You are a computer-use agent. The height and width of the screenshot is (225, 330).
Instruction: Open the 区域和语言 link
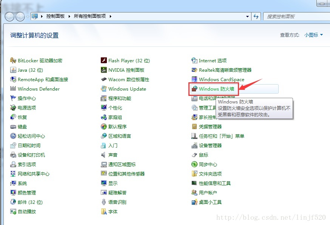[x=120, y=136]
